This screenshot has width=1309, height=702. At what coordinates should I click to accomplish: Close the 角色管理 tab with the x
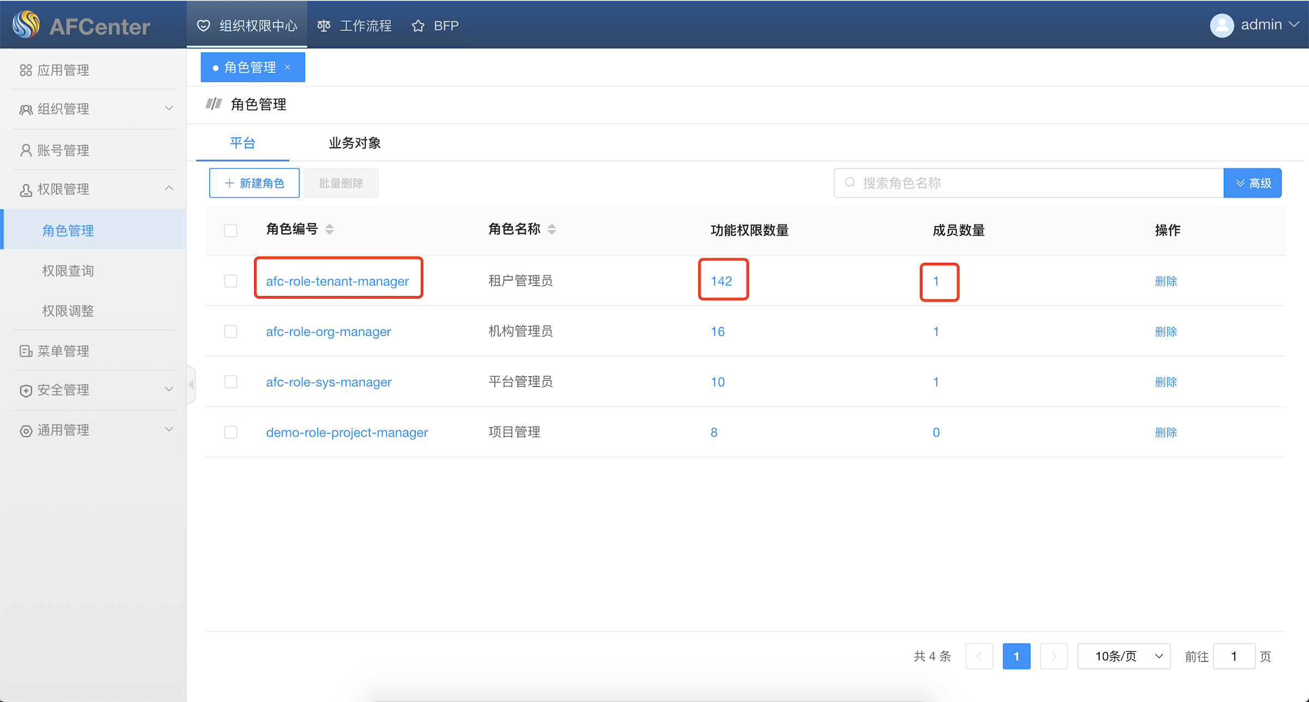tap(288, 67)
